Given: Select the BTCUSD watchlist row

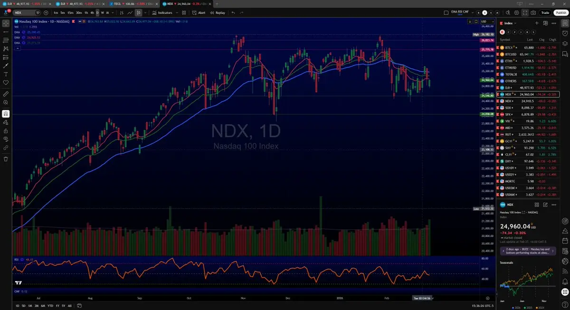Looking at the screenshot, I should click(529, 55).
